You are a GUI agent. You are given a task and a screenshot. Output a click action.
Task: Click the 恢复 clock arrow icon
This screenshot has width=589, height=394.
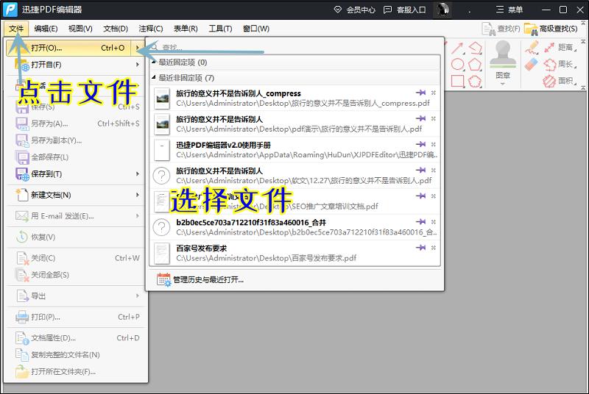[22, 237]
